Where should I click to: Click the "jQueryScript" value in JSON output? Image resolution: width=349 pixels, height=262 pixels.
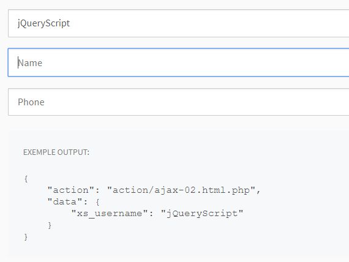(202, 214)
